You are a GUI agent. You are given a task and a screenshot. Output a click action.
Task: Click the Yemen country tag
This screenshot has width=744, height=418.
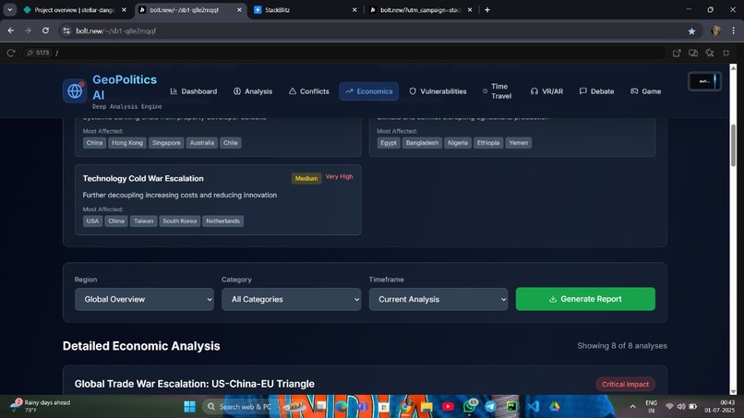click(519, 143)
